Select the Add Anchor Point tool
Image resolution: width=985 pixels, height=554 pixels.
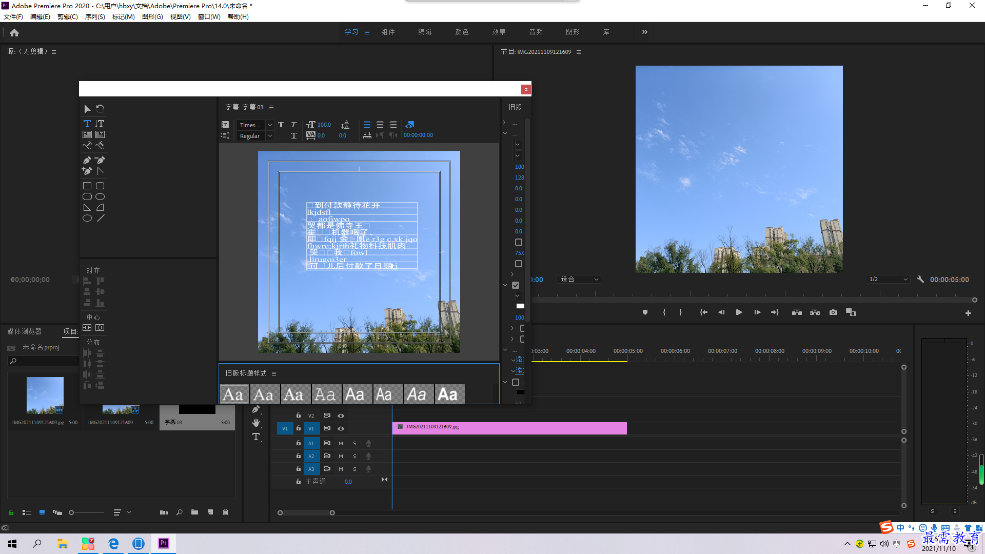tap(87, 171)
